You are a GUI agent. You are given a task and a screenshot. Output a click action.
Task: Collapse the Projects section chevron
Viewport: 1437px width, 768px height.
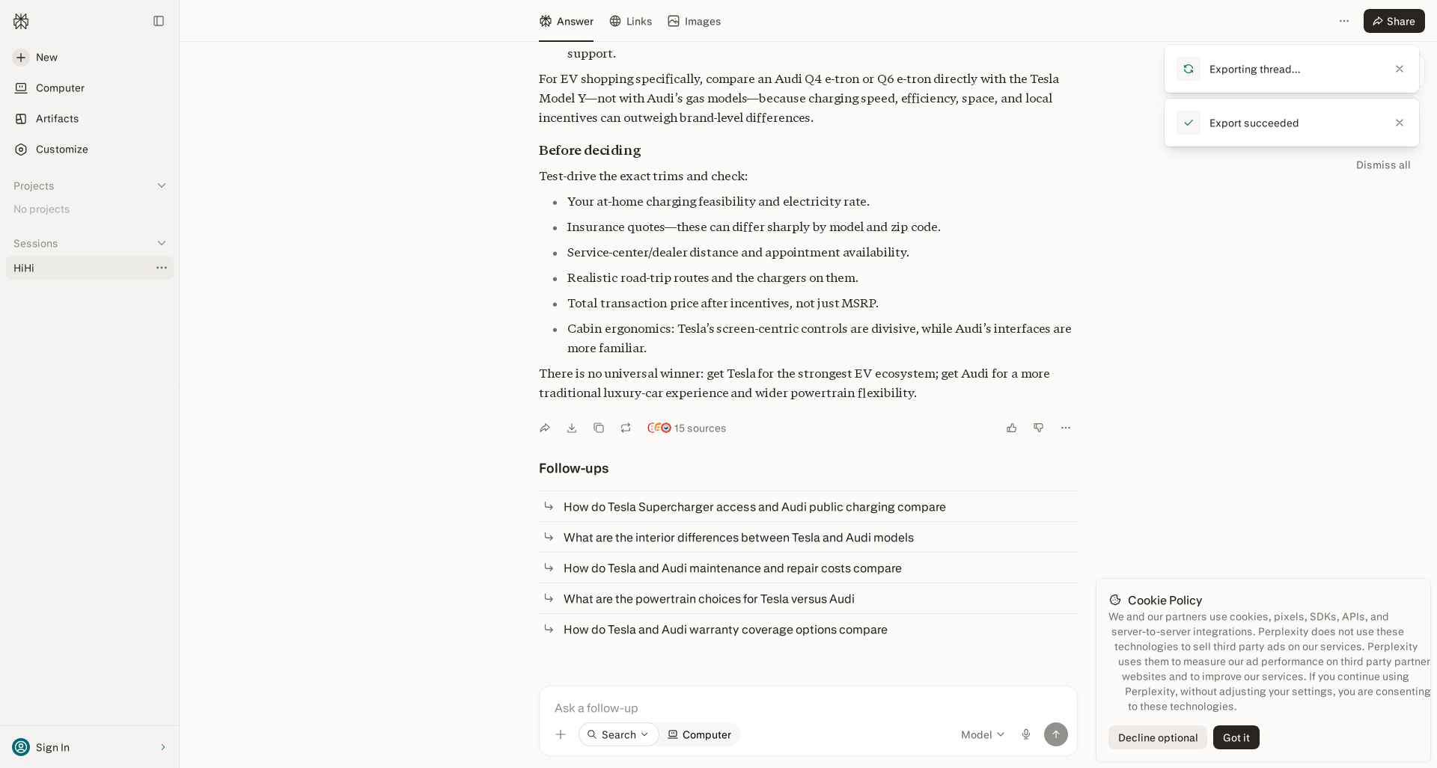[162, 185]
